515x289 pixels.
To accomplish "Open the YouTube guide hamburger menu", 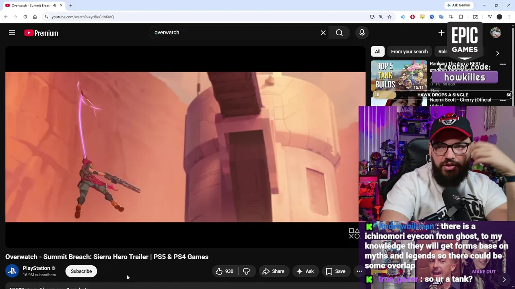I will 12,33.
